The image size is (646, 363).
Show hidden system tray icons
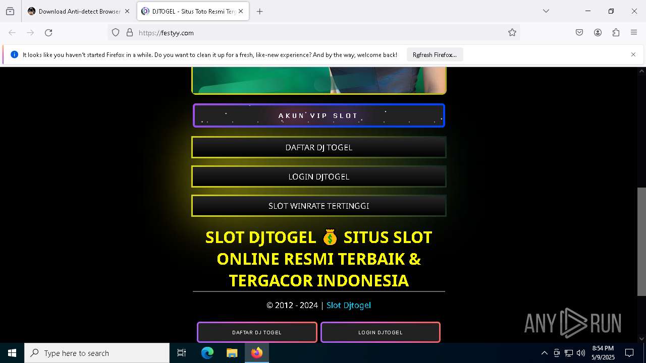pos(544,353)
